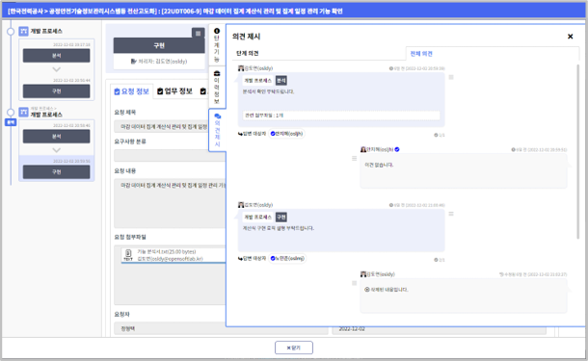The width and height of the screenshot is (588, 361).
Task: Click the 구현 tag in the third comment
Action: 281,218
